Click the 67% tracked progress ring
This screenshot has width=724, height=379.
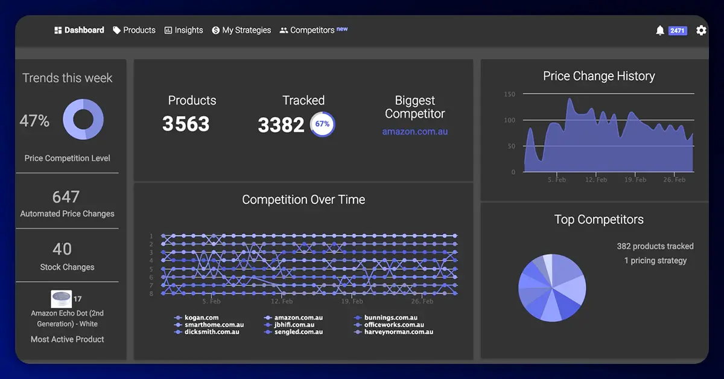(x=322, y=124)
